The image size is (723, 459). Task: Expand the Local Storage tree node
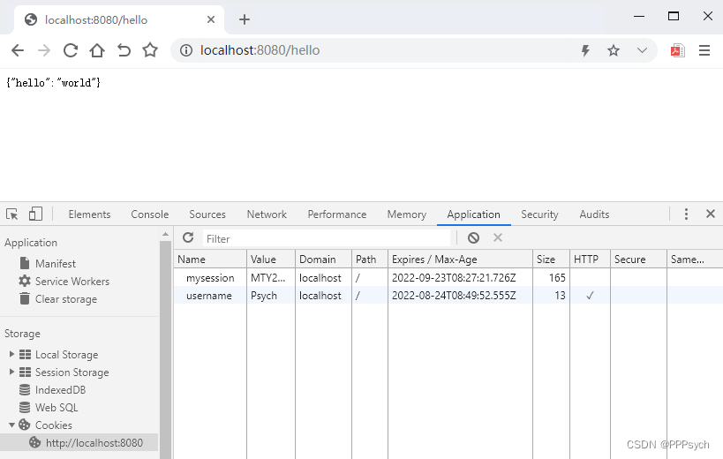[x=11, y=354]
